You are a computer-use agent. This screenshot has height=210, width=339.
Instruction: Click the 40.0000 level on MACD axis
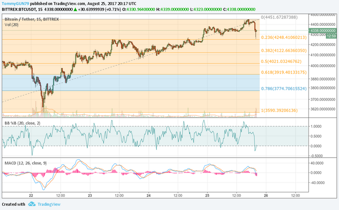(317, 163)
